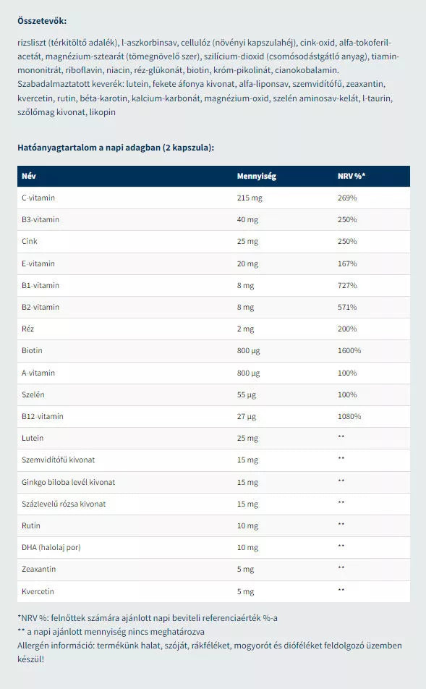Click the NRV %* column header
426x689 pixels.
tap(352, 176)
